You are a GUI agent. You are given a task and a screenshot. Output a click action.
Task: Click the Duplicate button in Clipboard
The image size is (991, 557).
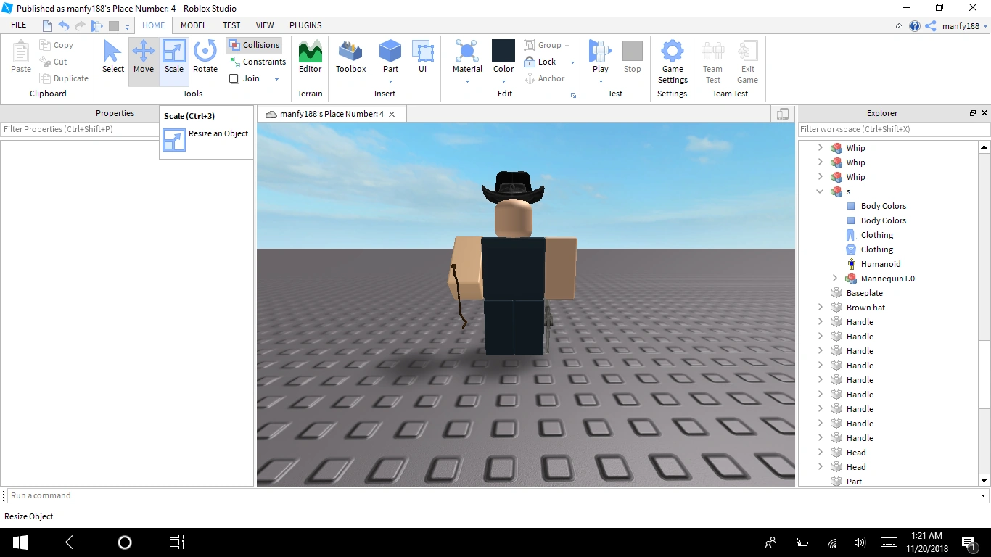64,78
